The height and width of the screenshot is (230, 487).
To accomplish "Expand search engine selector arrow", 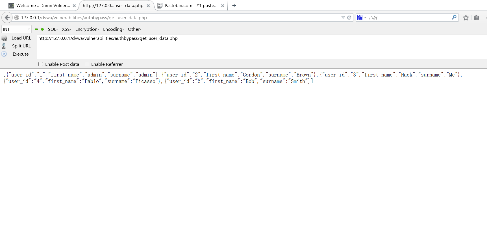I will [x=365, y=17].
